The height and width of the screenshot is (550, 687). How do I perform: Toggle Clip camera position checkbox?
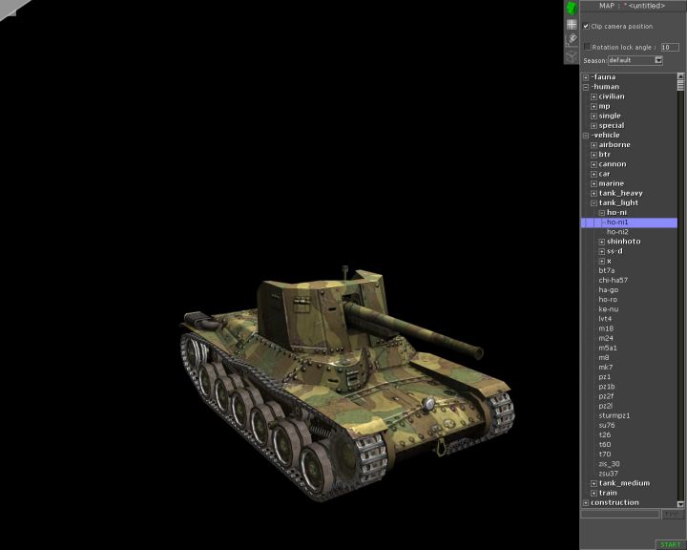point(587,27)
